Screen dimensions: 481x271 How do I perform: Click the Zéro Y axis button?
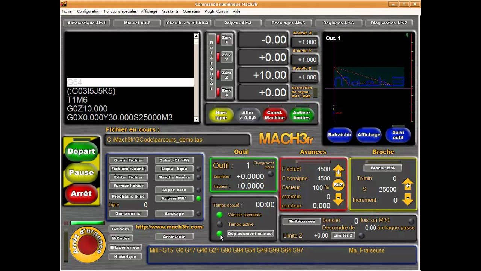227,57
